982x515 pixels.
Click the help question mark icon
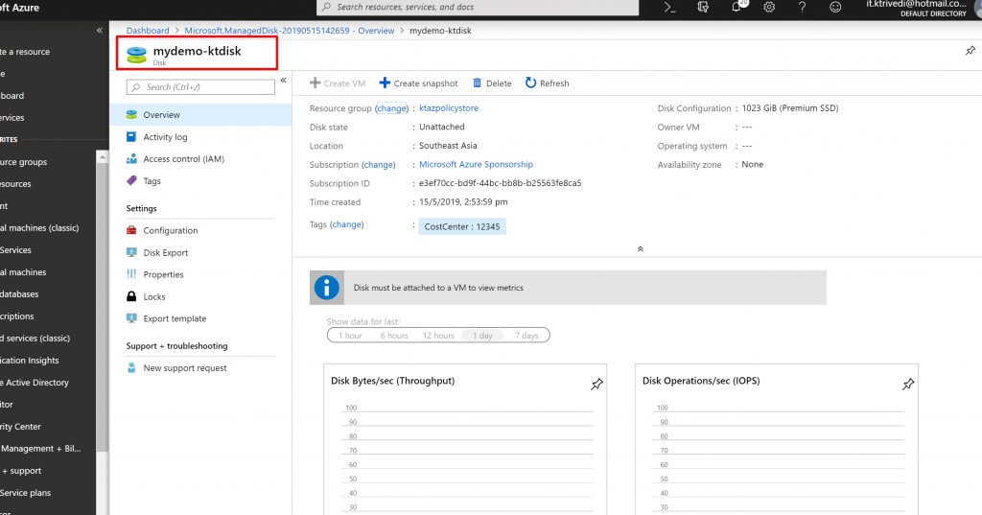[x=802, y=7]
